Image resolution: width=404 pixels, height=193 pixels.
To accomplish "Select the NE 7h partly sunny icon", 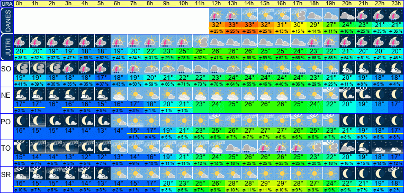I will (135, 94).
